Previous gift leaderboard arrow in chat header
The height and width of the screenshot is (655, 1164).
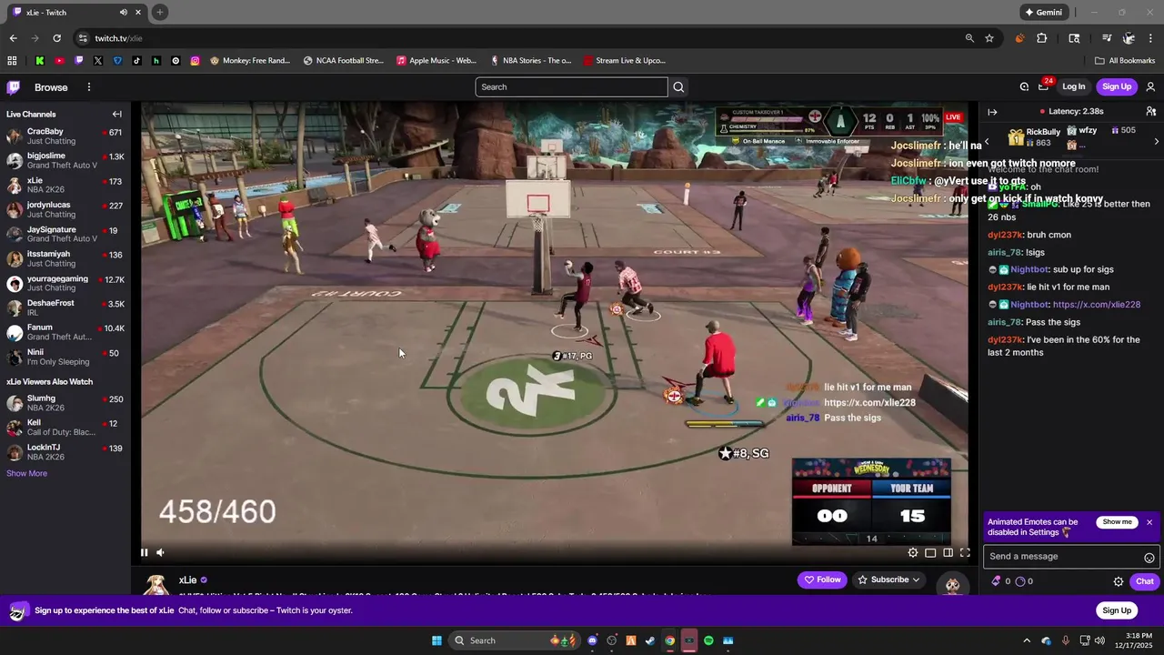click(988, 141)
